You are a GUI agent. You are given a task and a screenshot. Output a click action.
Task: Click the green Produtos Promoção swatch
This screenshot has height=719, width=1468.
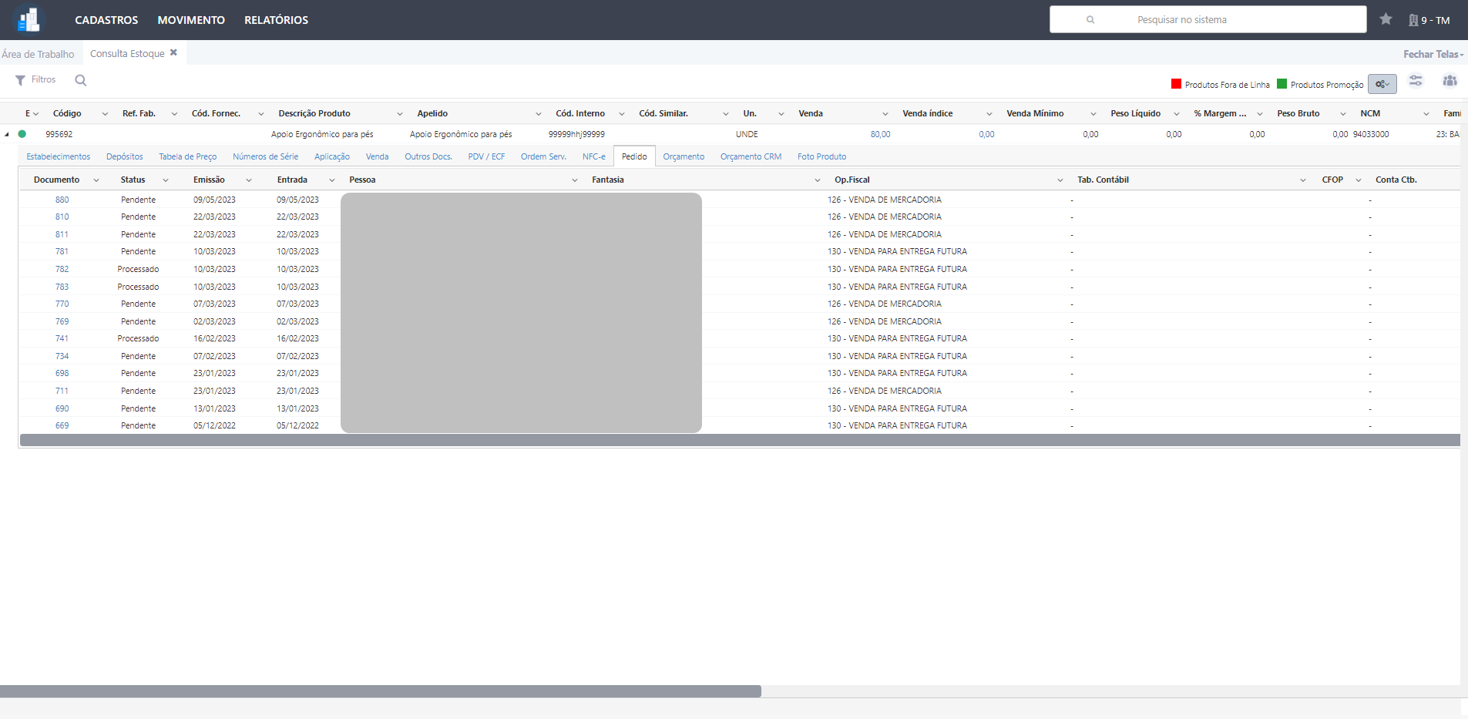(x=1282, y=84)
